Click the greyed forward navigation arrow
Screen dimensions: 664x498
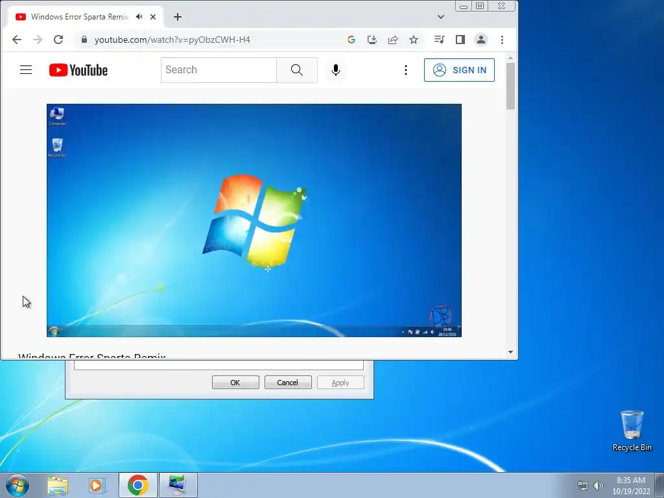click(38, 40)
